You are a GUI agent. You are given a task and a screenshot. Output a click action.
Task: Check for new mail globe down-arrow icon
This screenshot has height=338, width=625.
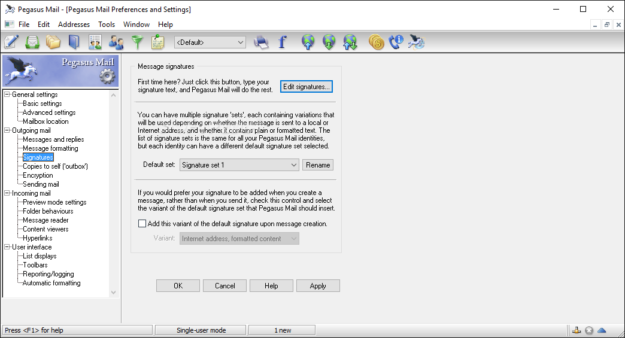pyautogui.click(x=329, y=42)
